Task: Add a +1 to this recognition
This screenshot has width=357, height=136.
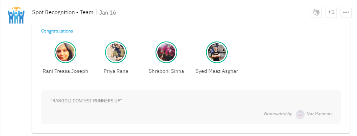Action: click(331, 12)
